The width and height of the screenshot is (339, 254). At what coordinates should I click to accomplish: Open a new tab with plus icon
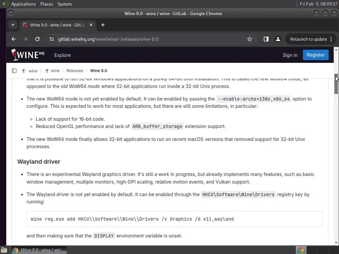point(103,25)
